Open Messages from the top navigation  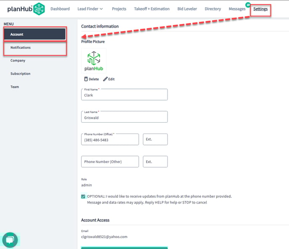click(237, 9)
